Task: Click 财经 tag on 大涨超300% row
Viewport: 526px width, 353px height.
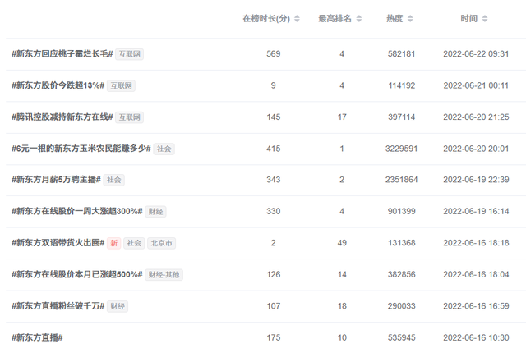Action: (x=155, y=212)
